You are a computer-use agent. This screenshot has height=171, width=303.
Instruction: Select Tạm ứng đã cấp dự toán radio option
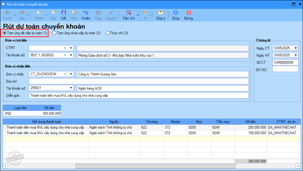[x=4, y=33]
